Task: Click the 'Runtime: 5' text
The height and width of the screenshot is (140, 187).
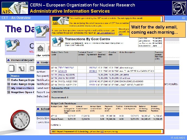Action: click(56, 125)
